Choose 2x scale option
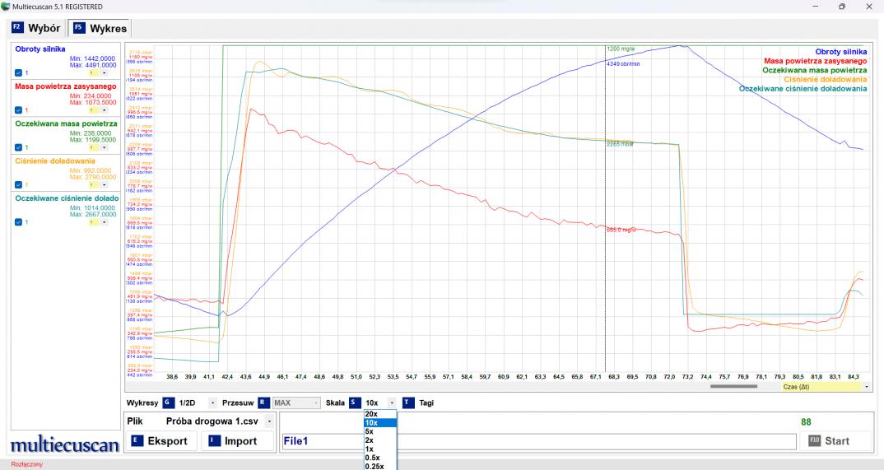 click(x=380, y=440)
